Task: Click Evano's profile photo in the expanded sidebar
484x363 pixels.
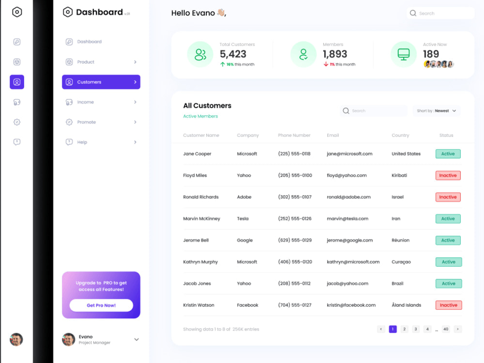Action: point(69,340)
